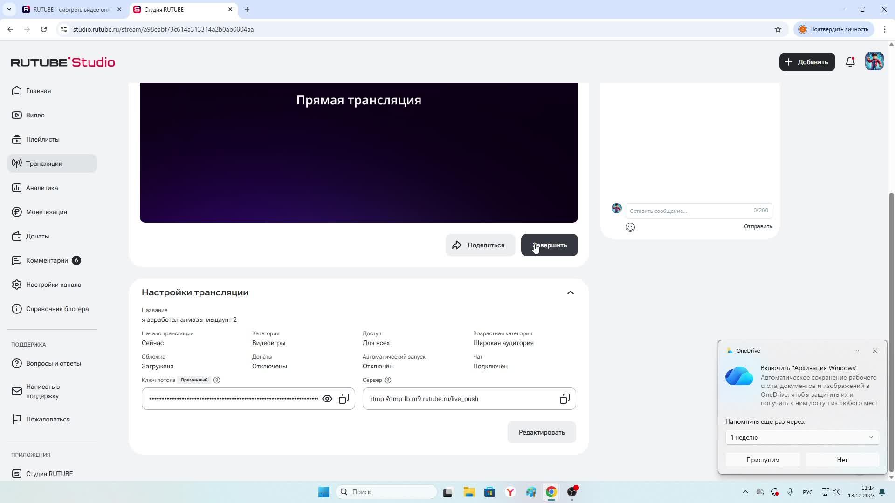
Task: Go to Монетизация section
Action: pos(46,212)
